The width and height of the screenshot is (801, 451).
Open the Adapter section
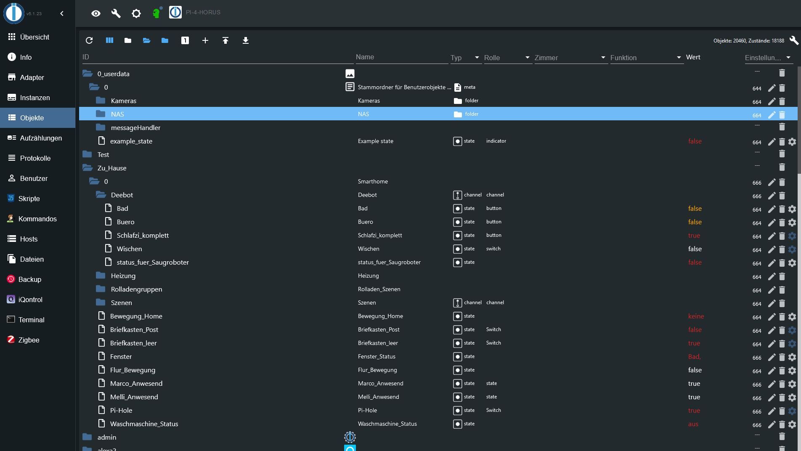pos(37,77)
